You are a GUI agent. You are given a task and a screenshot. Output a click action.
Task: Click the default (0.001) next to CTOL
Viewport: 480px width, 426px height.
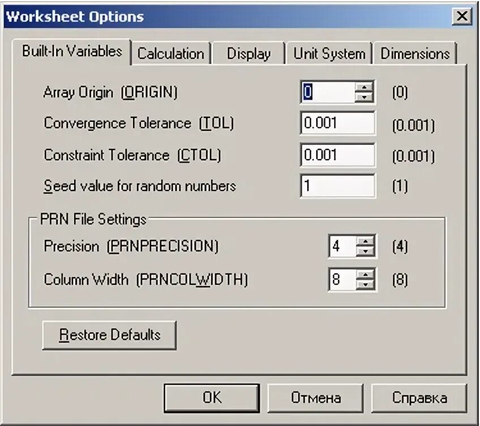click(414, 156)
